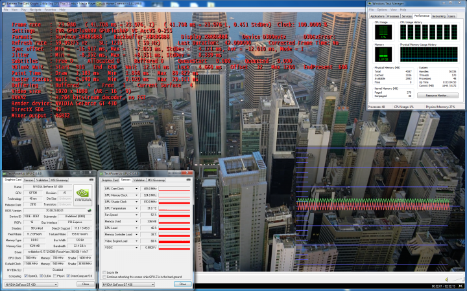Open the VDDC sensor dropdown
The width and height of the screenshot is (467, 291).
136,247
